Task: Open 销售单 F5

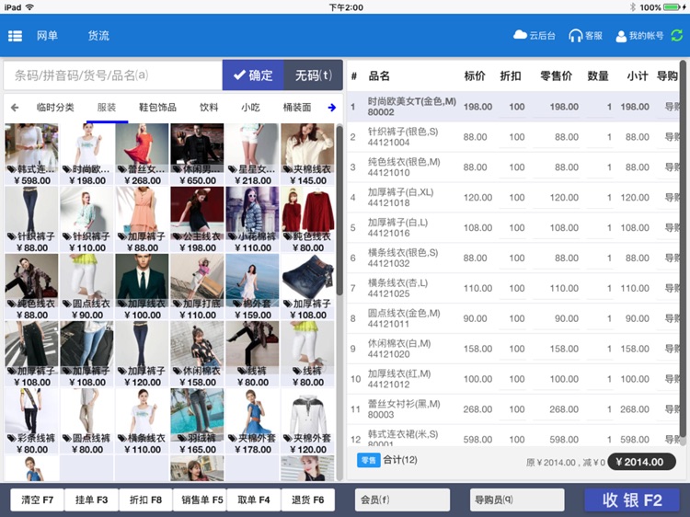Action: pos(200,500)
